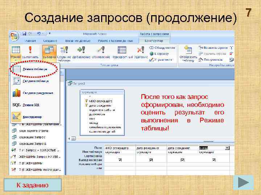The height and width of the screenshot is (195, 261).
Task: Open the Конструктор ribbon tab
Action: coord(154,41)
